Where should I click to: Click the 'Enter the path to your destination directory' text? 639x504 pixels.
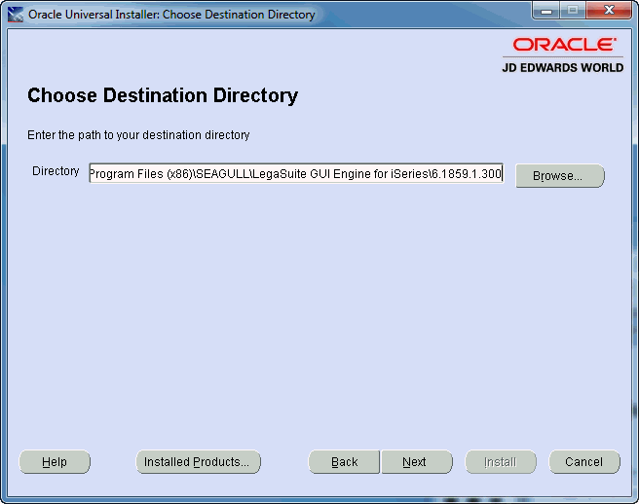pyautogui.click(x=138, y=134)
